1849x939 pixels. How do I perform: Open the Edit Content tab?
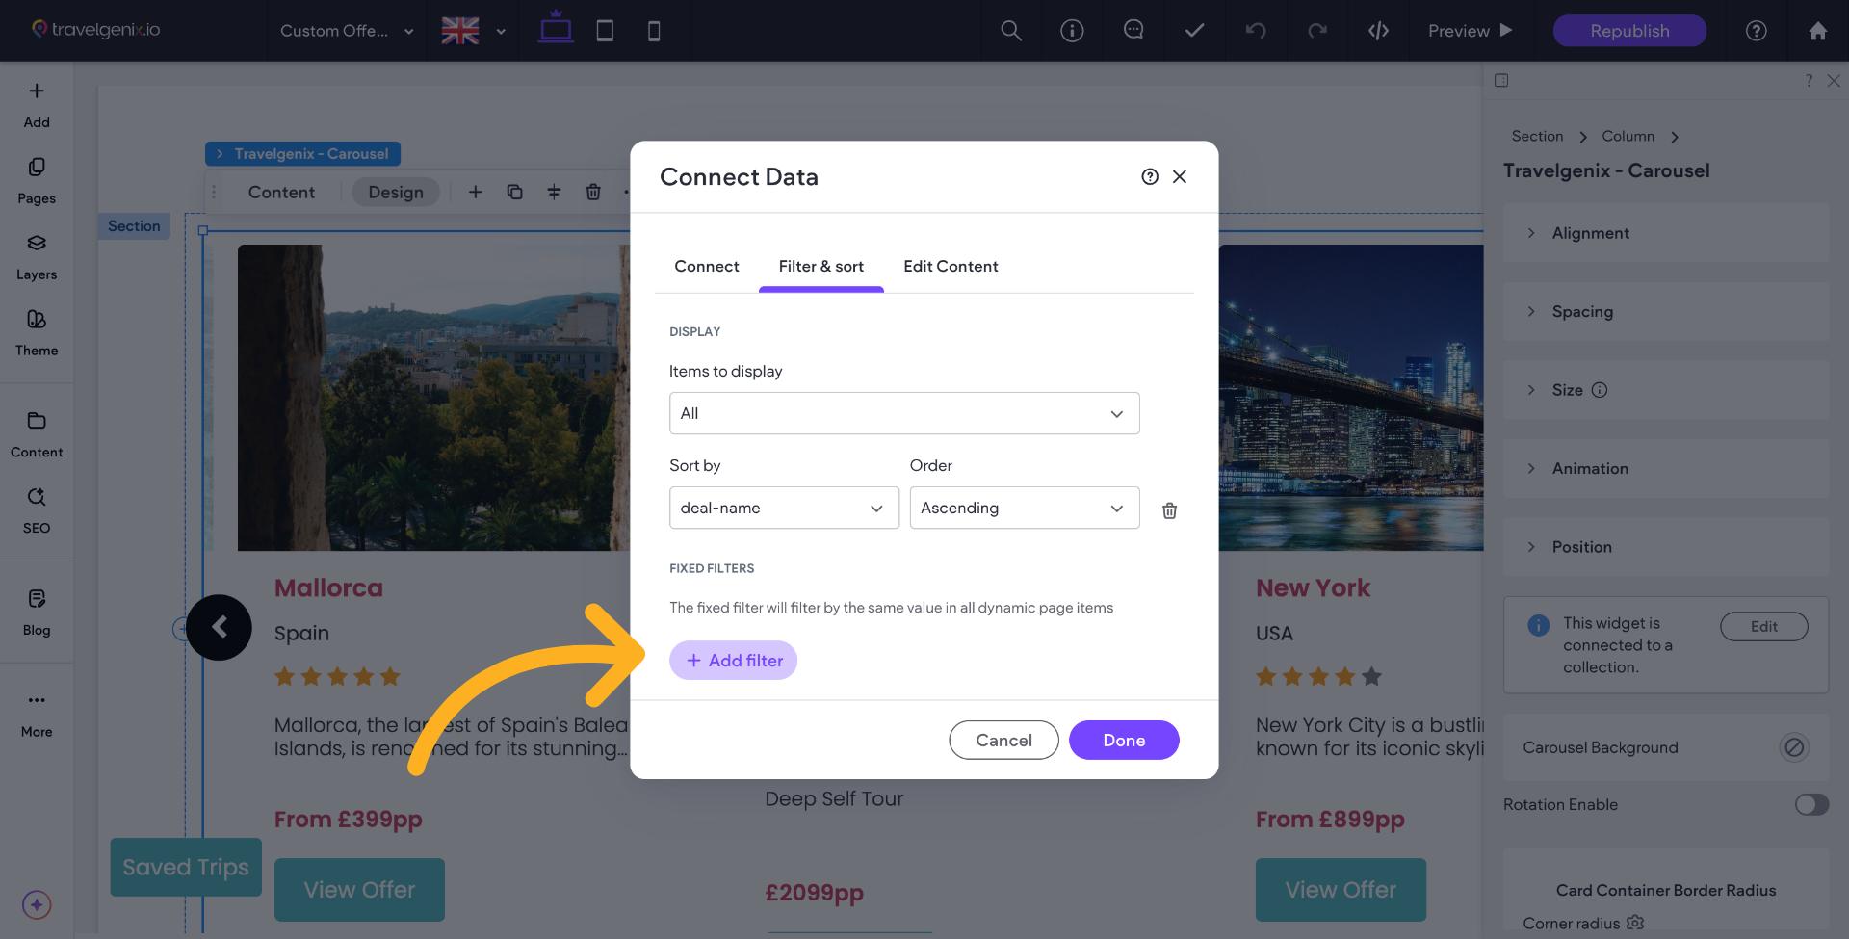coord(951,266)
